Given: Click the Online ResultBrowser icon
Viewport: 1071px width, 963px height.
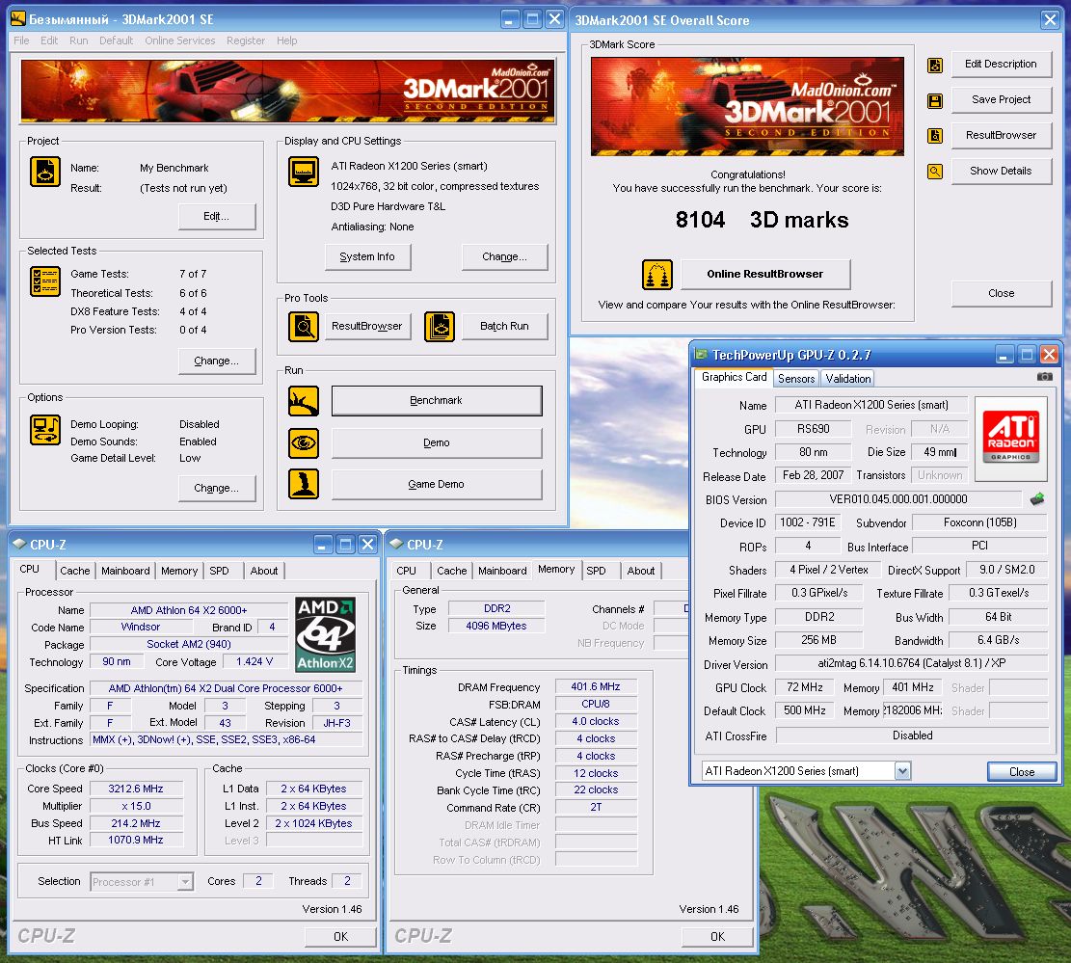Looking at the screenshot, I should coord(657,275).
